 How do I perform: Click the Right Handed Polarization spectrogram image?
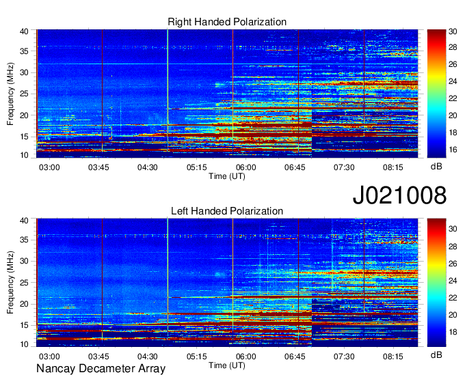pos(227,94)
